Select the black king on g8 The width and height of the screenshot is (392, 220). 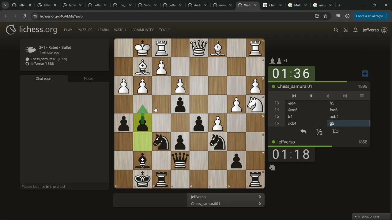pyautogui.click(x=142, y=179)
